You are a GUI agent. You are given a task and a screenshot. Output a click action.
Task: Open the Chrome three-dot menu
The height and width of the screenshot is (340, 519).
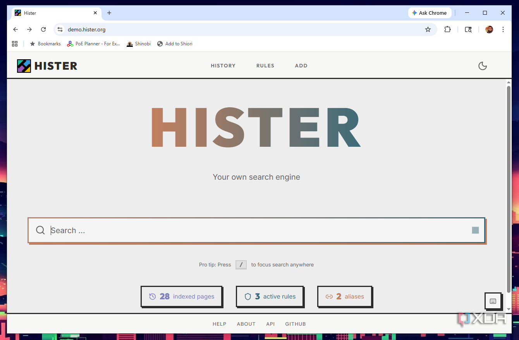pyautogui.click(x=503, y=29)
